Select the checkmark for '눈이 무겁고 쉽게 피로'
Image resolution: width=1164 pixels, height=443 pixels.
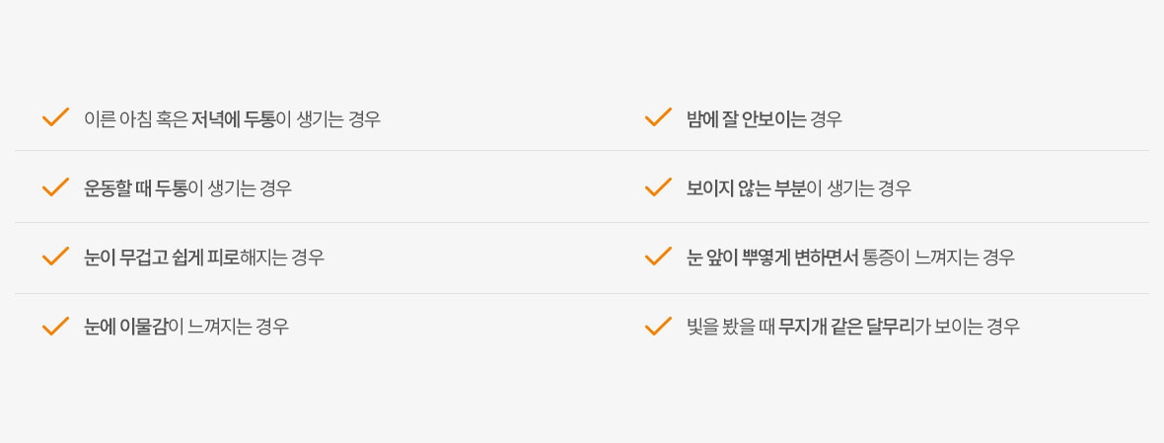pyautogui.click(x=55, y=256)
